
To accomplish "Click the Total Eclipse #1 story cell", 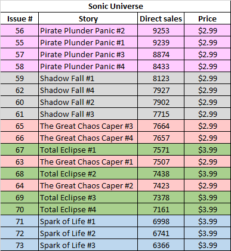I will [x=88, y=150].
